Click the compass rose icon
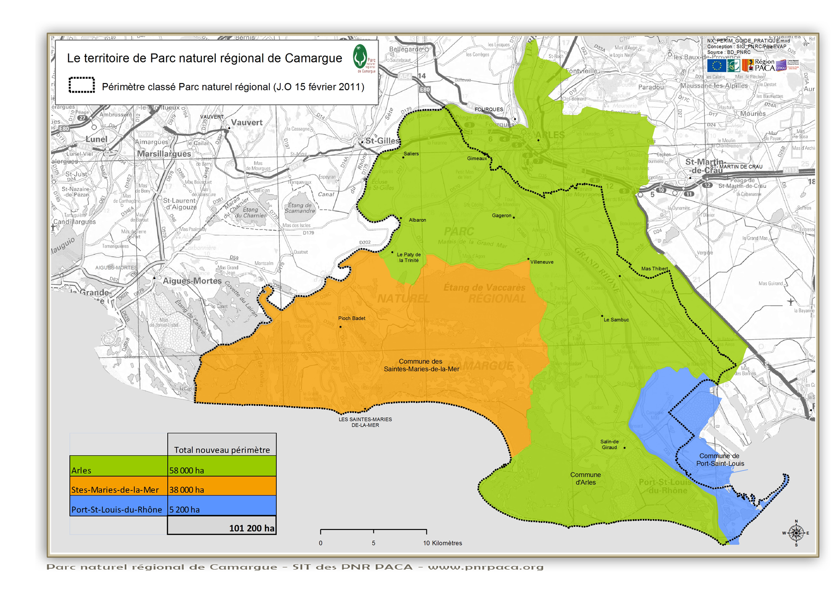The image size is (837, 592). click(796, 532)
